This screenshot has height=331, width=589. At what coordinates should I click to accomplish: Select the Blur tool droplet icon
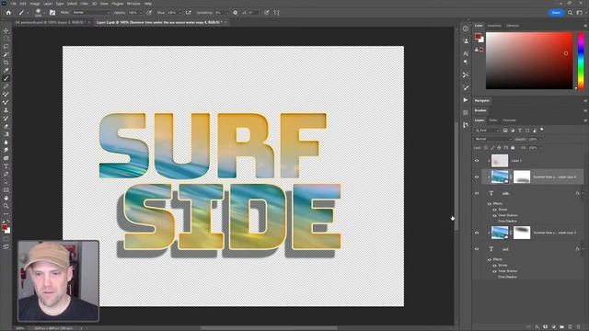(6, 143)
